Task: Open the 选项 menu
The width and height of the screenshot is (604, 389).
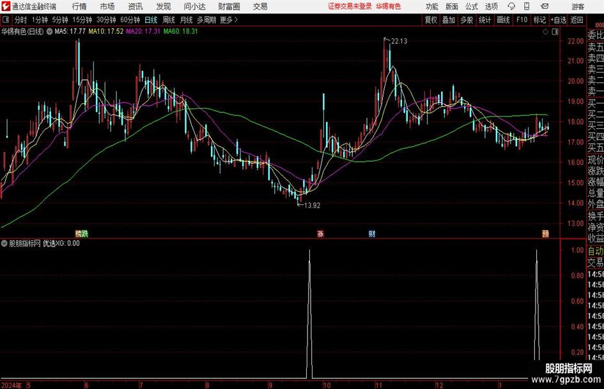Action: pos(491,6)
